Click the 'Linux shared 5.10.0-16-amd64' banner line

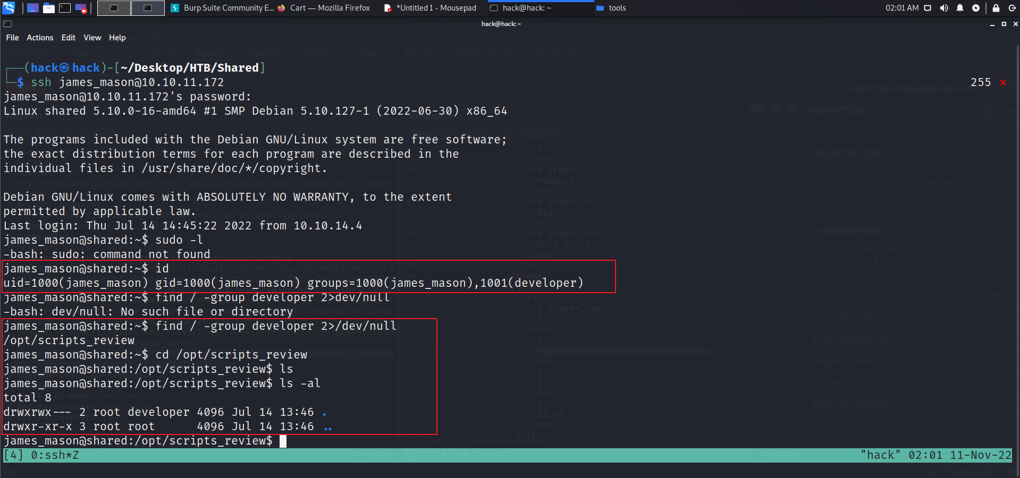pyautogui.click(x=255, y=111)
